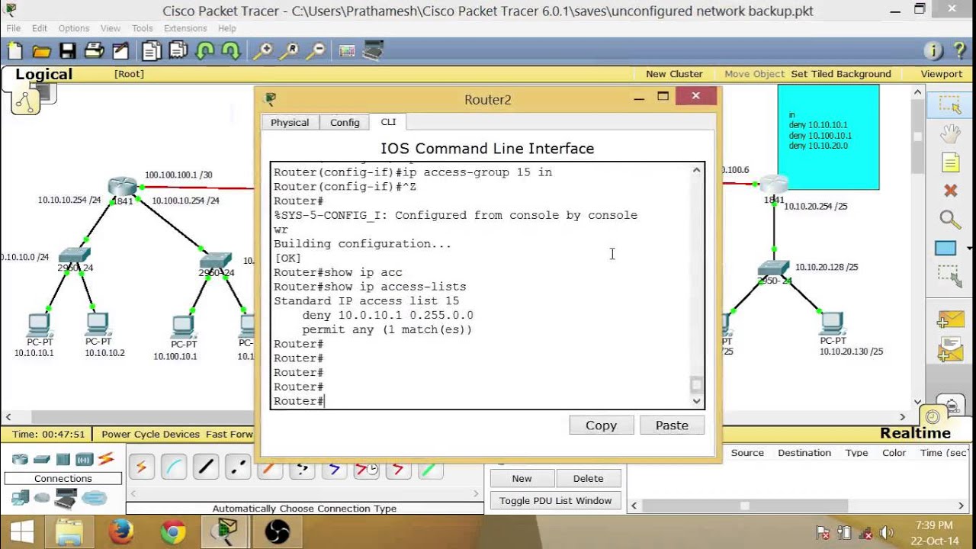Click New in the scenario panel
Viewport: 976px width, 549px height.
click(522, 479)
